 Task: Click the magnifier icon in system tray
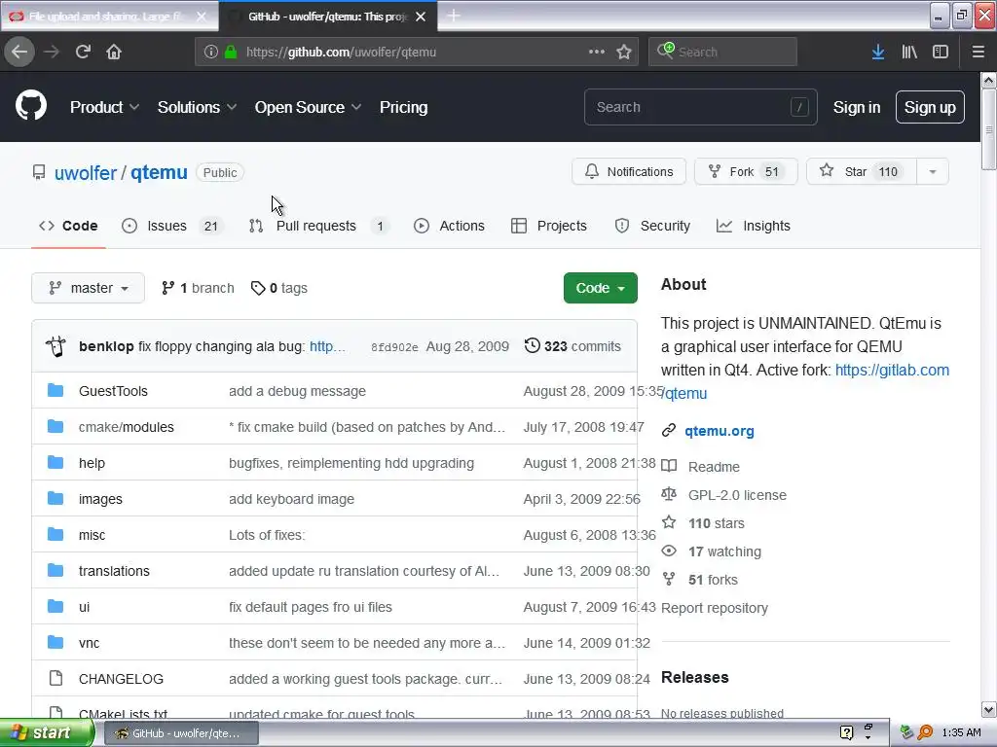point(925,732)
